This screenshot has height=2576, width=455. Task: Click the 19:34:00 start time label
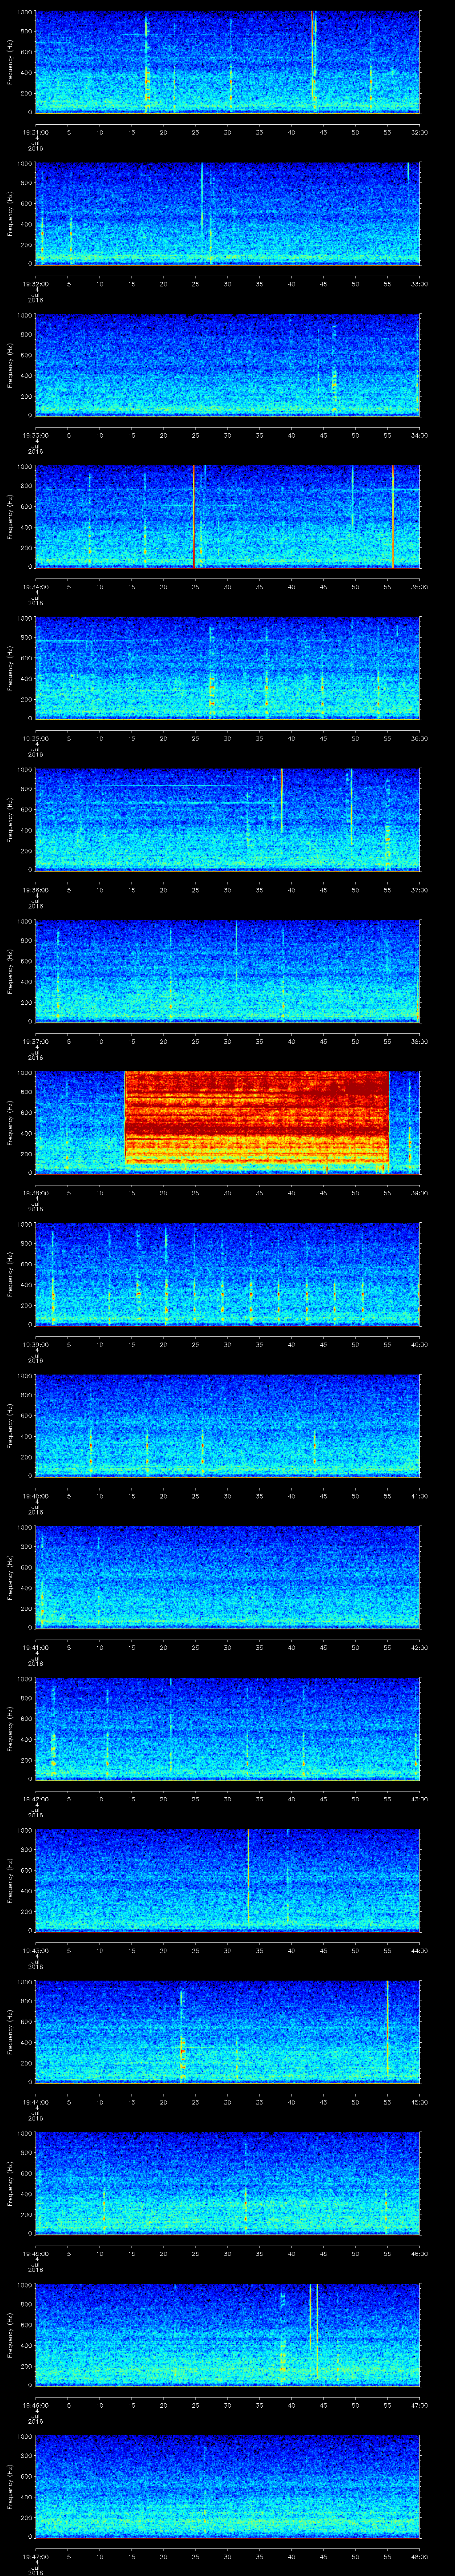coord(36,586)
